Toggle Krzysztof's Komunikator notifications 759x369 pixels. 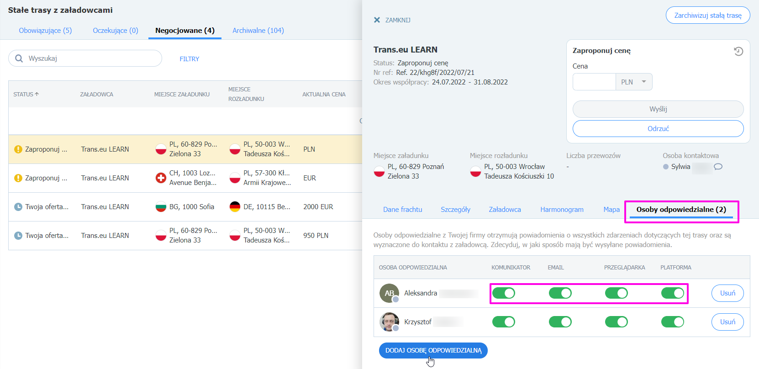(x=504, y=322)
